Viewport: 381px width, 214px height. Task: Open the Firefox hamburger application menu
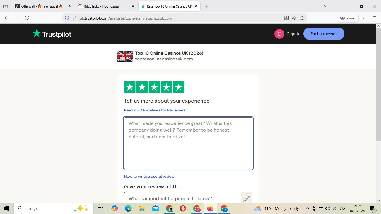pos(374,18)
